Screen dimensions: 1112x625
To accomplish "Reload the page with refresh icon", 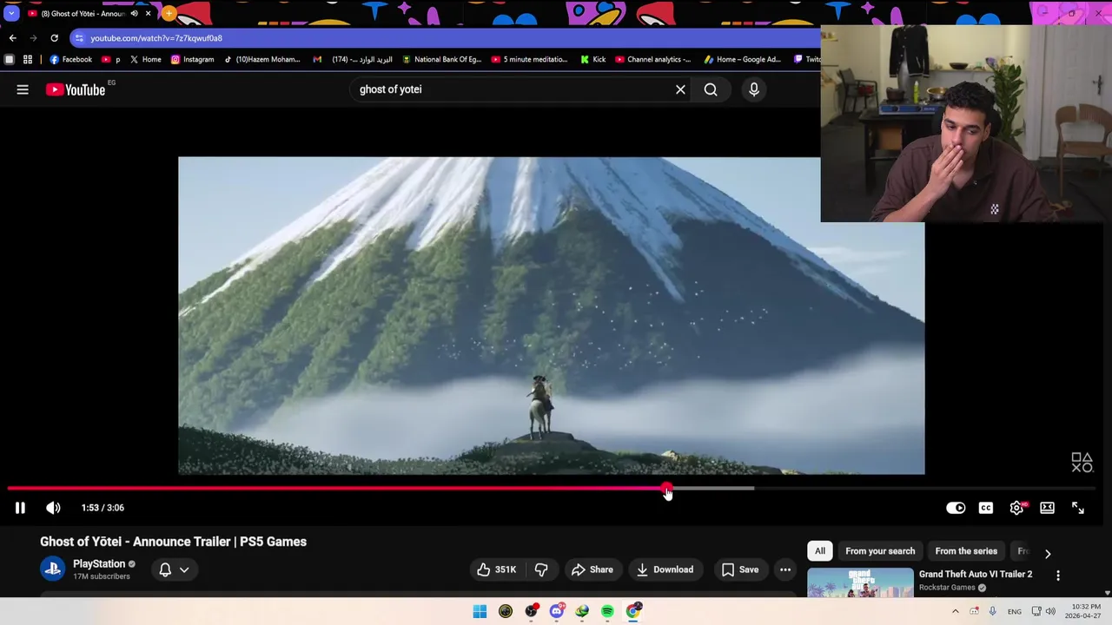I will [54, 38].
